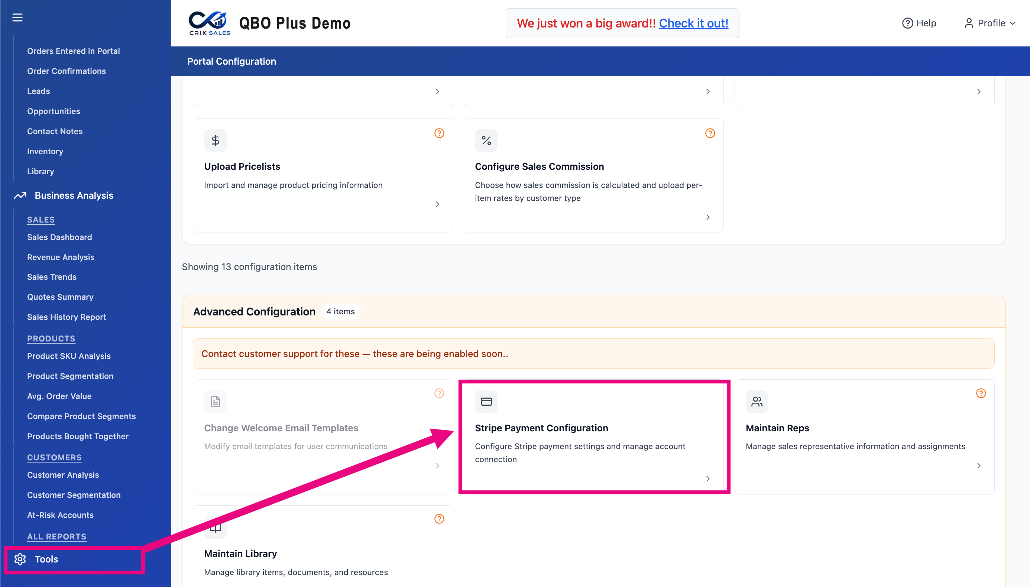Click the SALES section heading link
1030x587 pixels.
(x=41, y=220)
